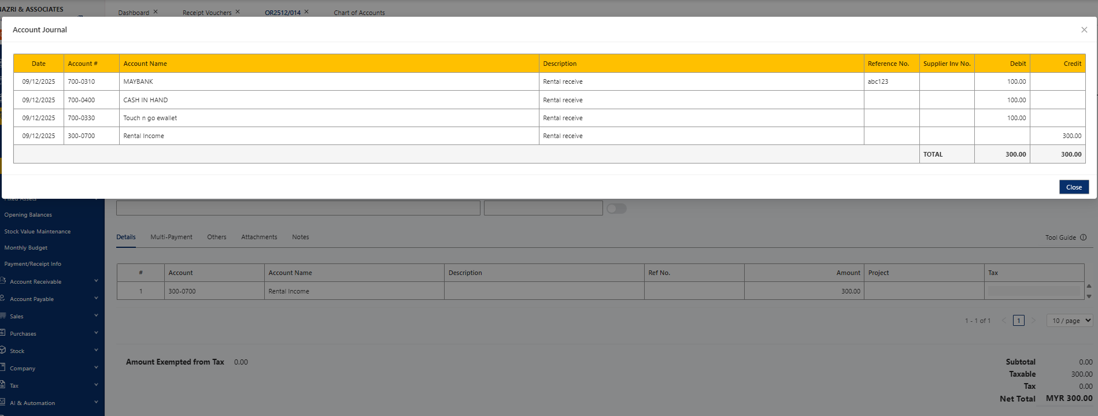Click the Supplier Inv No. column header
This screenshot has width=1098, height=416.
coord(947,64)
